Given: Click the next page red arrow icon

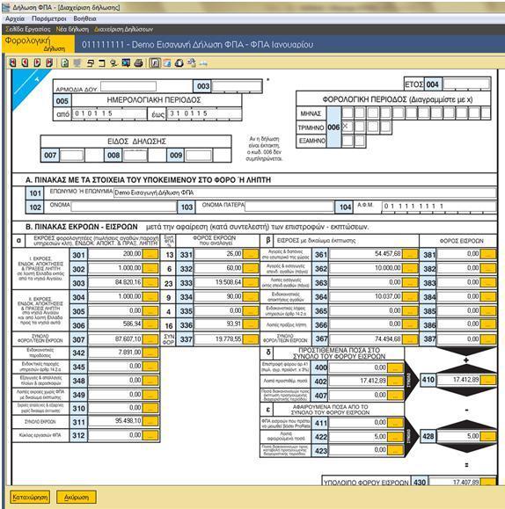Looking at the screenshot, I should (x=37, y=63).
